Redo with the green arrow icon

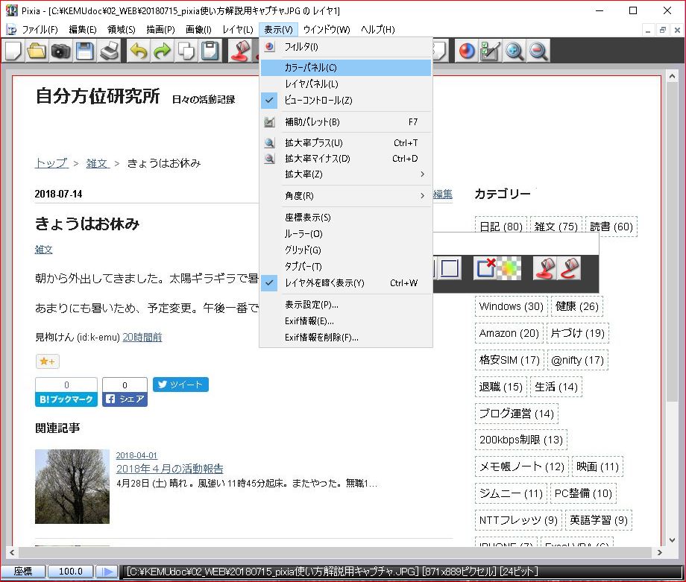[163, 51]
